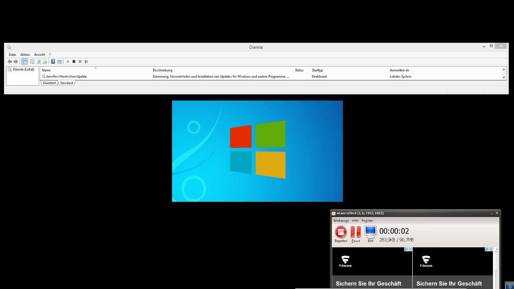This screenshot has width=514, height=289.
Task: Export the services list
Action: pos(45,62)
